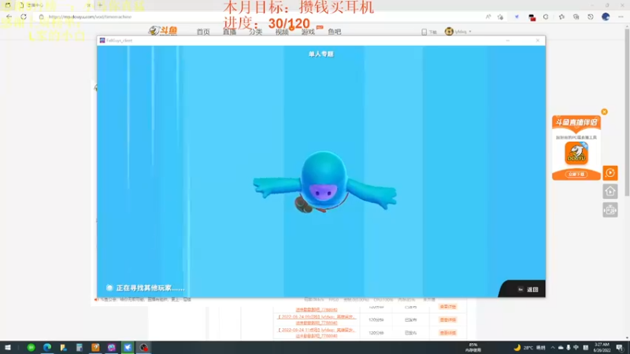Click the Douyu app icon in the ad
This screenshot has width=630, height=354.
tap(576, 153)
